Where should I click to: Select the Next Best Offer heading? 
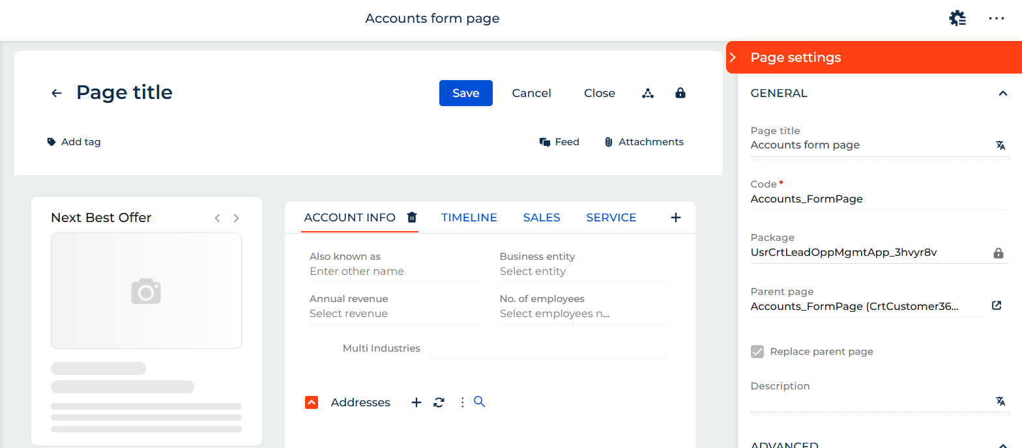tap(101, 217)
